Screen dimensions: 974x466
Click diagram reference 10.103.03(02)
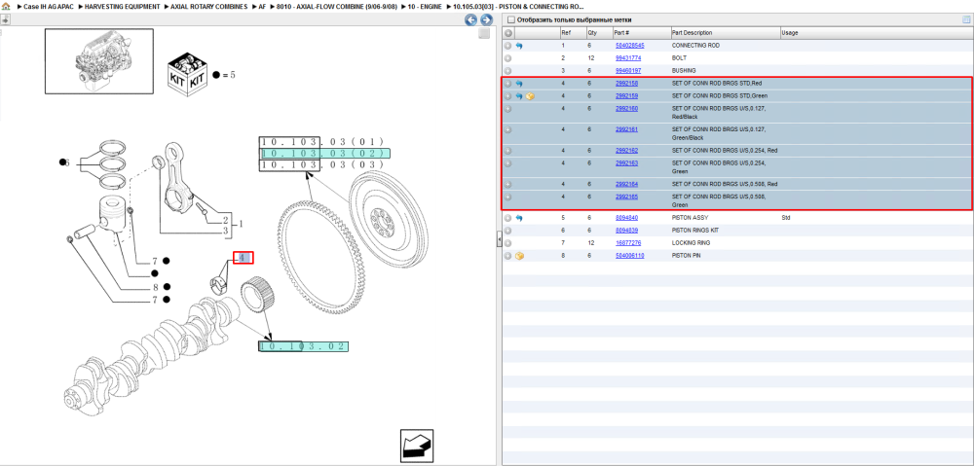point(324,154)
